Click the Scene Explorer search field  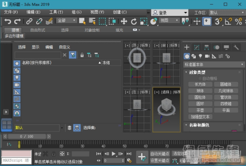click(x=38, y=55)
